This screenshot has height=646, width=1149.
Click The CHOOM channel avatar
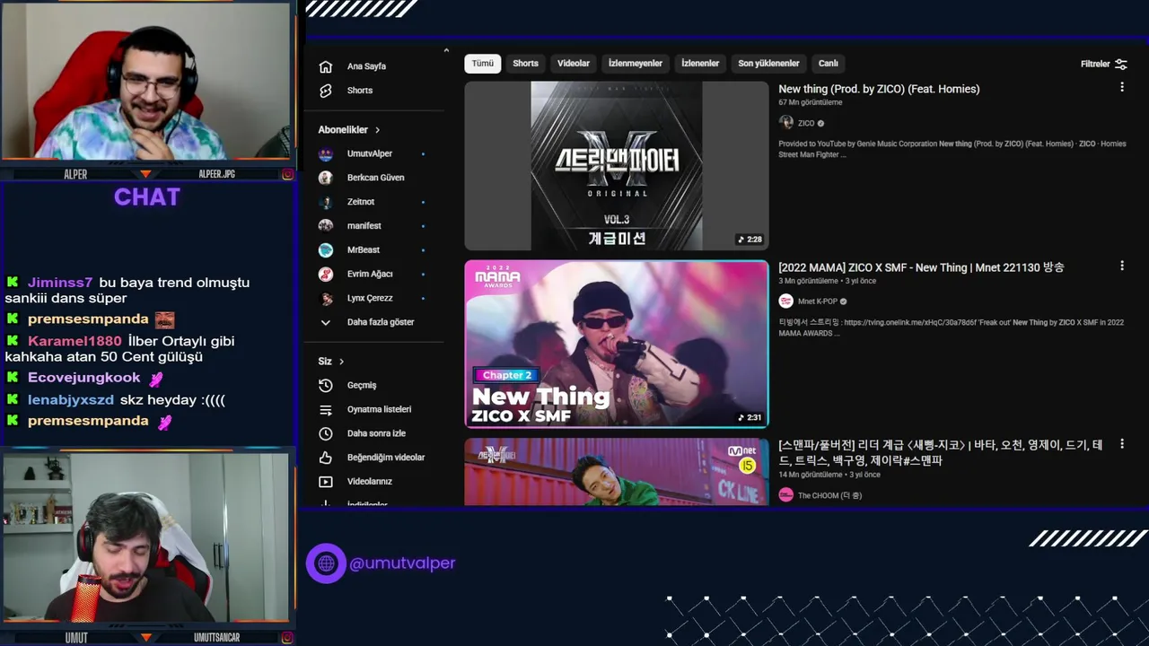click(x=786, y=495)
